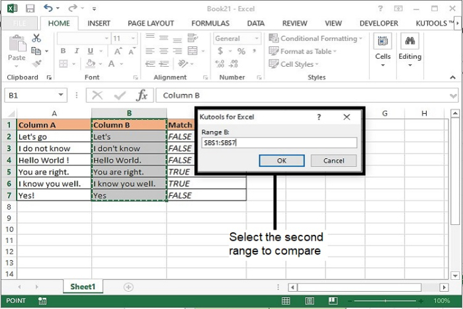This screenshot has height=309, width=463.
Task: Click the Fill Color bucket icon
Action: (x=91, y=64)
